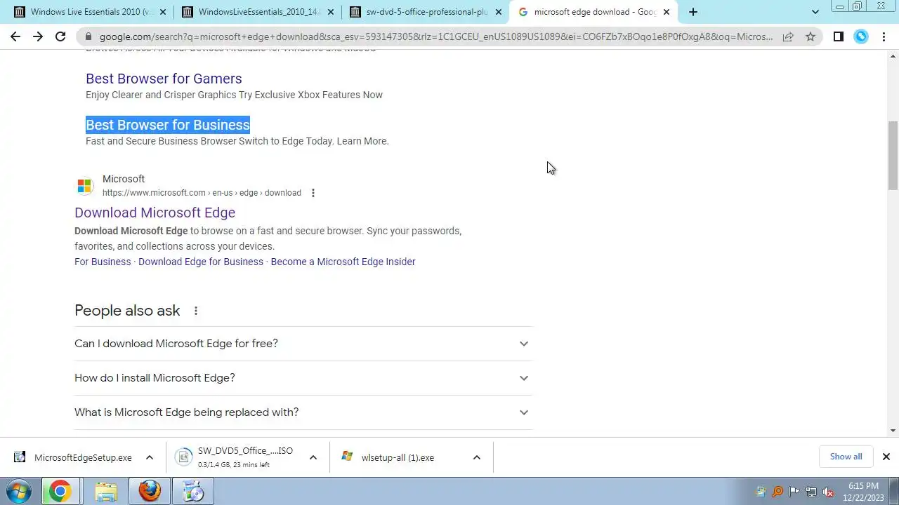The width and height of the screenshot is (899, 505).
Task: Open the Windows Start menu orb
Action: tap(19, 491)
